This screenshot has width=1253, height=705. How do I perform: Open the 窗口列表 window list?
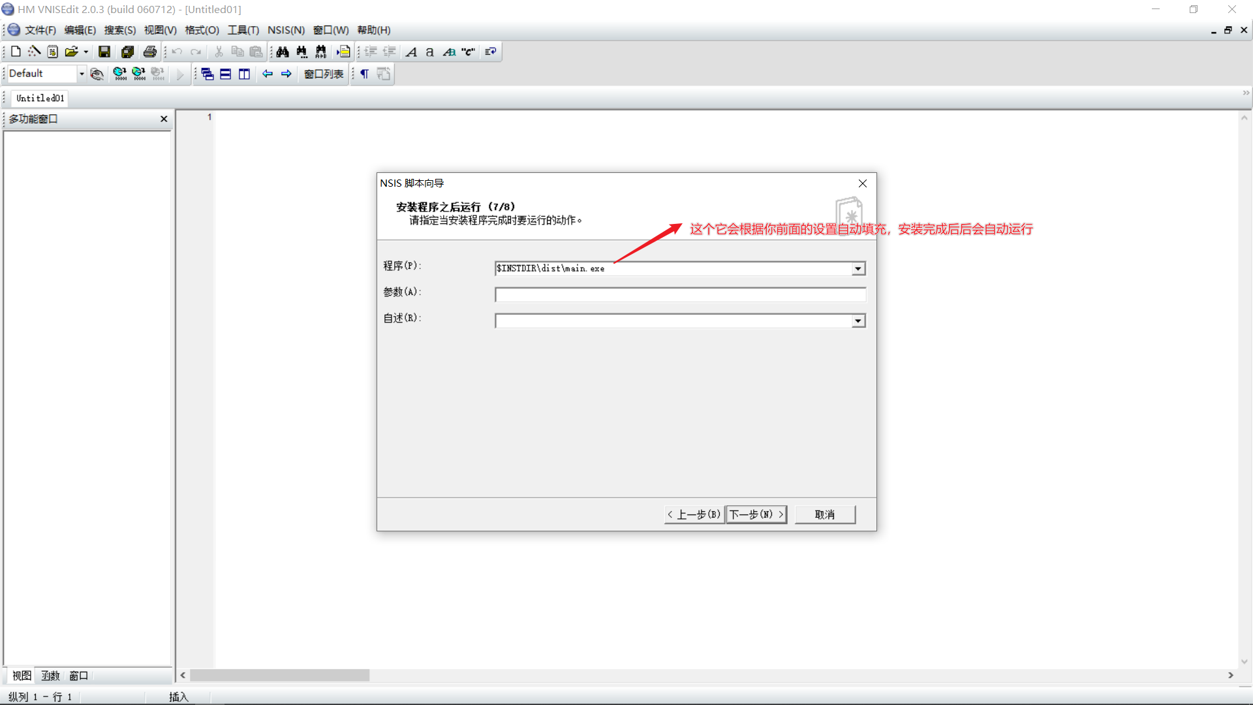324,74
